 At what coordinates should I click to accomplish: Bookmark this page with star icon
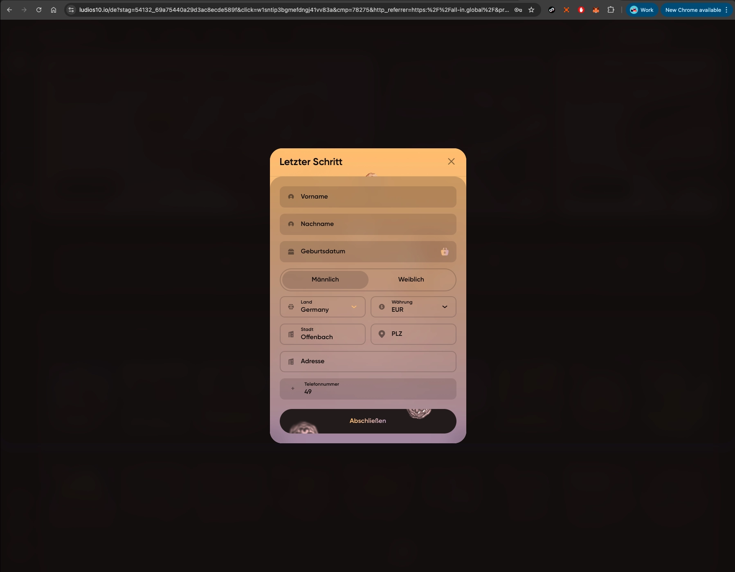(531, 10)
